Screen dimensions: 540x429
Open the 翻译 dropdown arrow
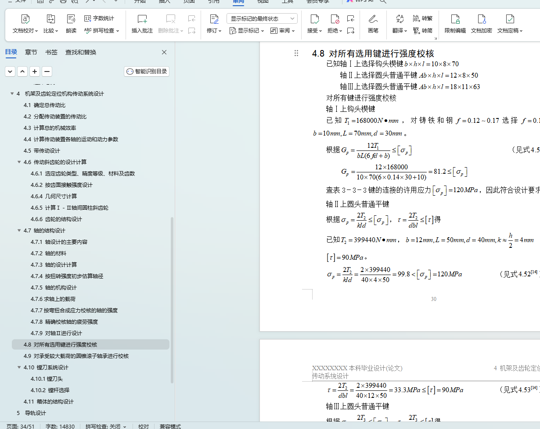tap(406, 31)
